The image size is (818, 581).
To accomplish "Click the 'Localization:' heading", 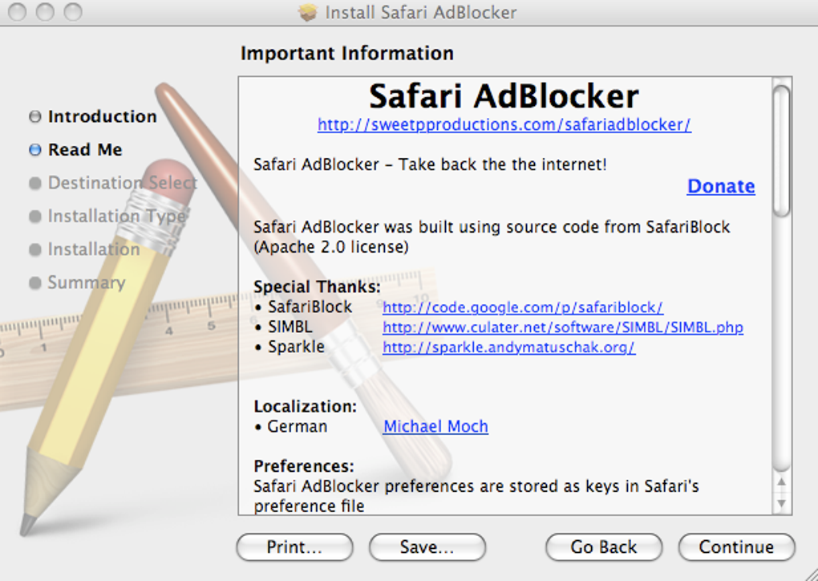I will [306, 406].
